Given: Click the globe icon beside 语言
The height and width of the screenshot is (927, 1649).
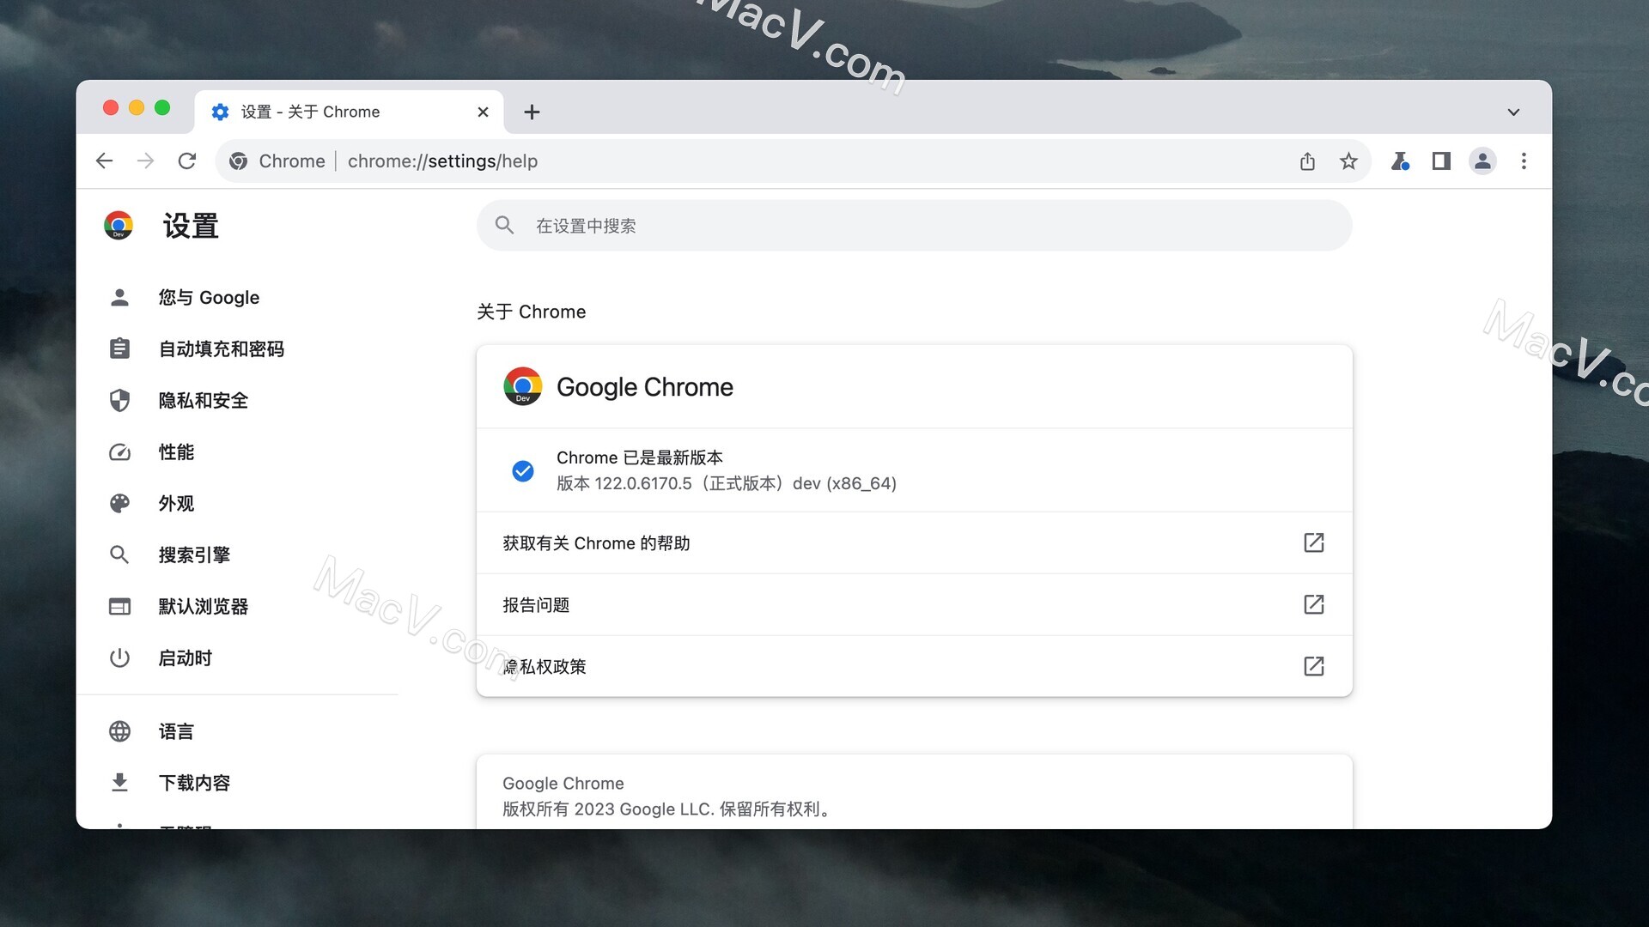Looking at the screenshot, I should 119,731.
